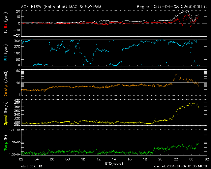Click the '180' Phi tick label

tap(17, 53)
